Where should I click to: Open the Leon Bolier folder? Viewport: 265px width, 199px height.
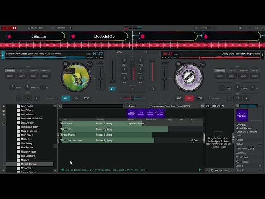[26, 106]
